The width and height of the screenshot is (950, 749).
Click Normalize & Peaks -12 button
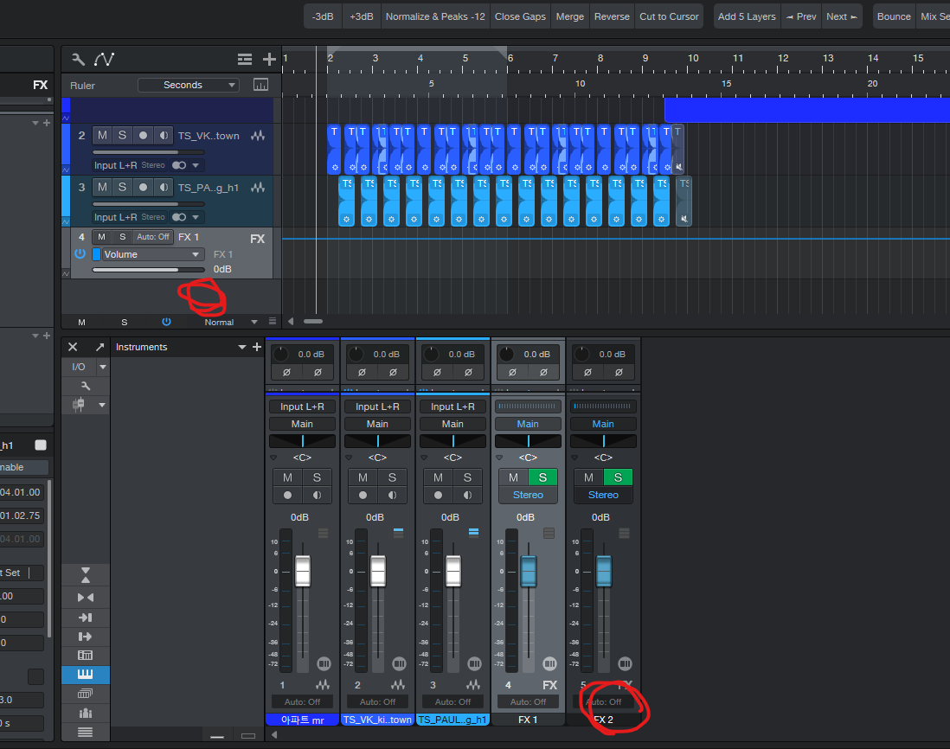(434, 16)
